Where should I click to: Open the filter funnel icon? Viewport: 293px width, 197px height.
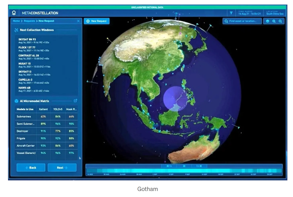coord(231,13)
